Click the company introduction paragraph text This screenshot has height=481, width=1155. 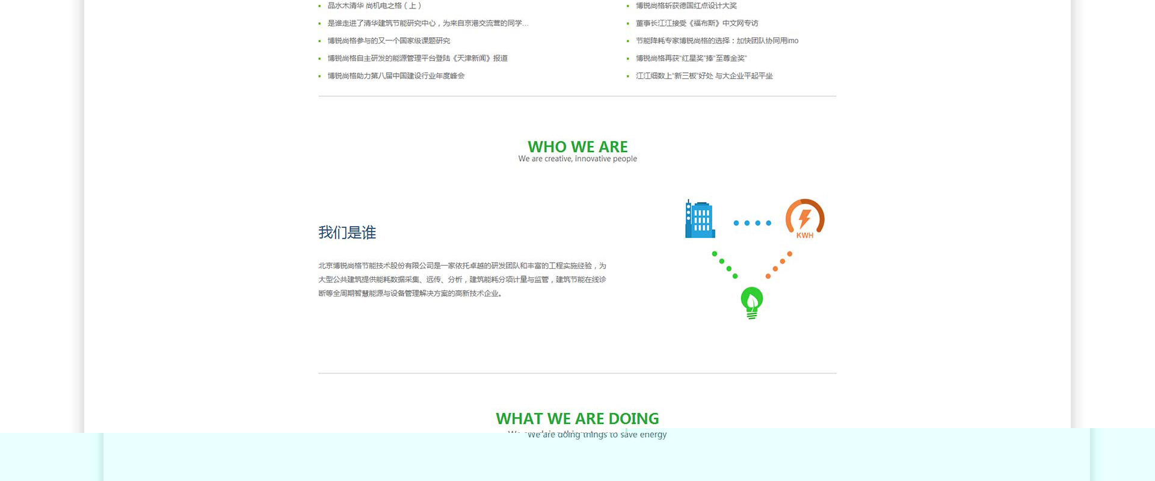coord(462,280)
